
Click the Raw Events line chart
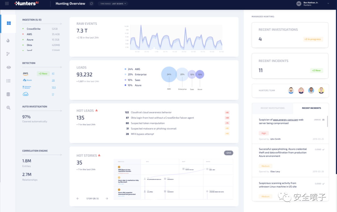pos(176,38)
